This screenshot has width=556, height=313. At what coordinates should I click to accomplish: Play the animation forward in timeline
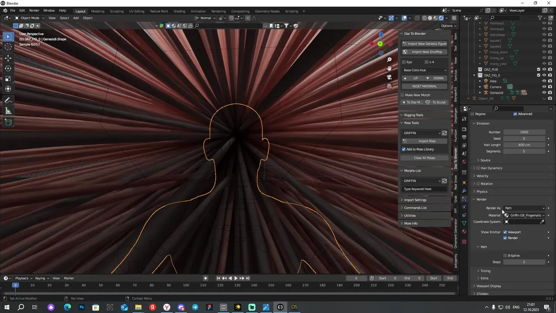pos(236,278)
